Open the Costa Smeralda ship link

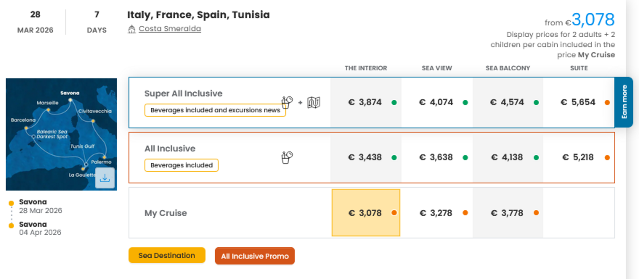tap(170, 29)
